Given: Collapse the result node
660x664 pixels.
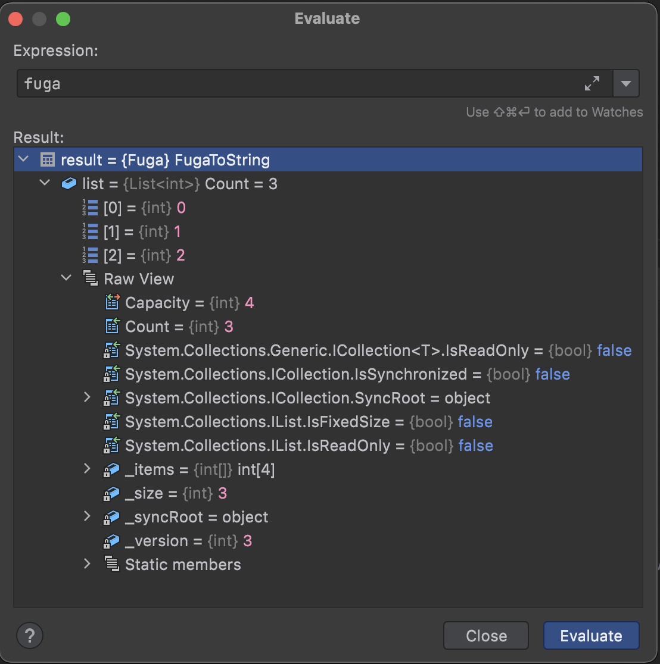Looking at the screenshot, I should (x=24, y=159).
